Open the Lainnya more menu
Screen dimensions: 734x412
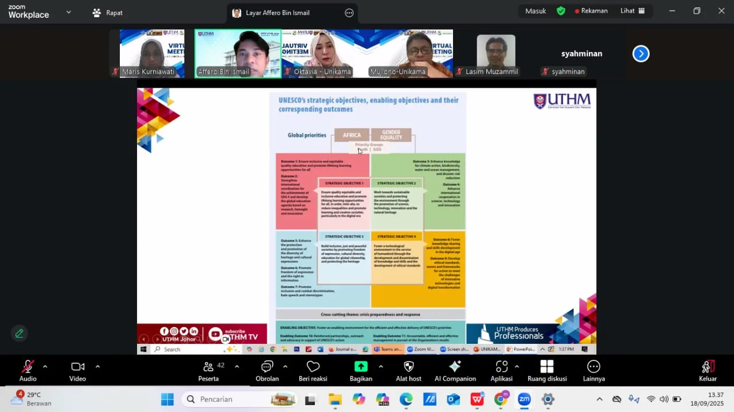tap(594, 371)
